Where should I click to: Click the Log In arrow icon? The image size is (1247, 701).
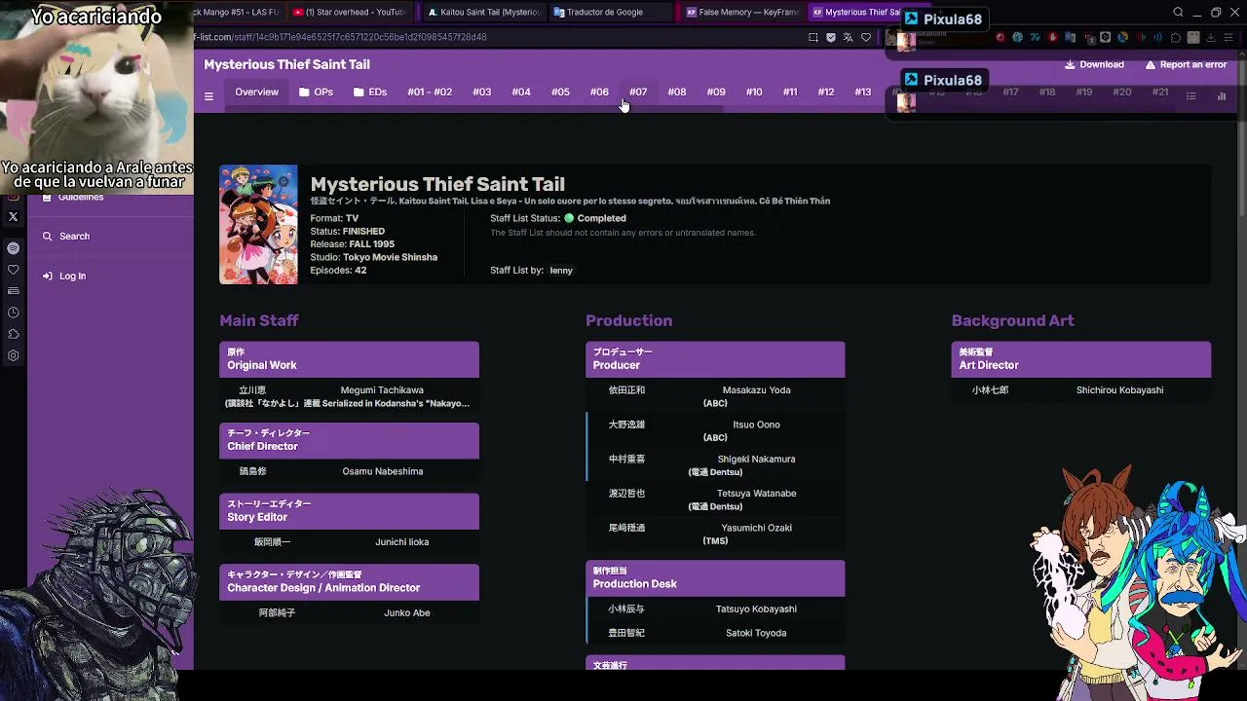pyautogui.click(x=47, y=277)
